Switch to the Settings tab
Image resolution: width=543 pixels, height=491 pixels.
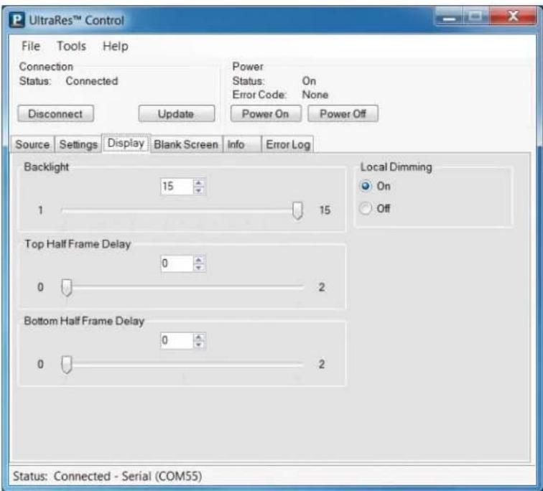pos(78,144)
